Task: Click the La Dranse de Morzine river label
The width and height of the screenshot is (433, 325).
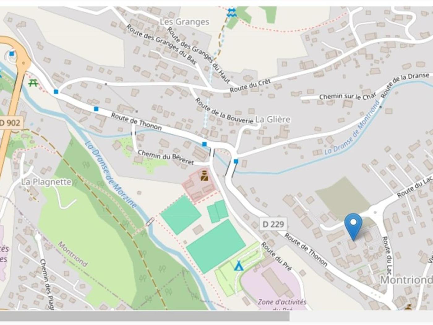Action: tap(110, 175)
